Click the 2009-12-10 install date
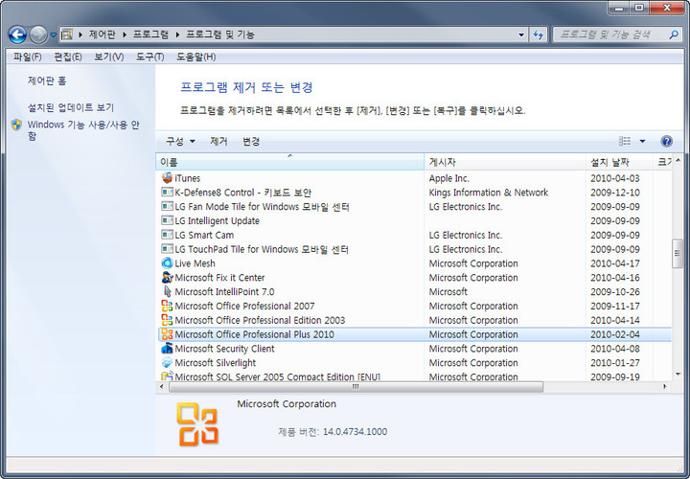Screen dimensions: 690x479 coord(614,193)
